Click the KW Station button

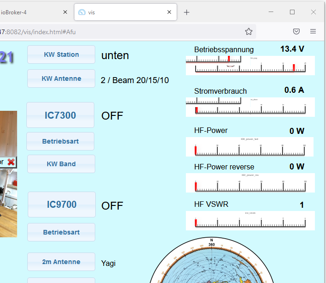(x=61, y=54)
